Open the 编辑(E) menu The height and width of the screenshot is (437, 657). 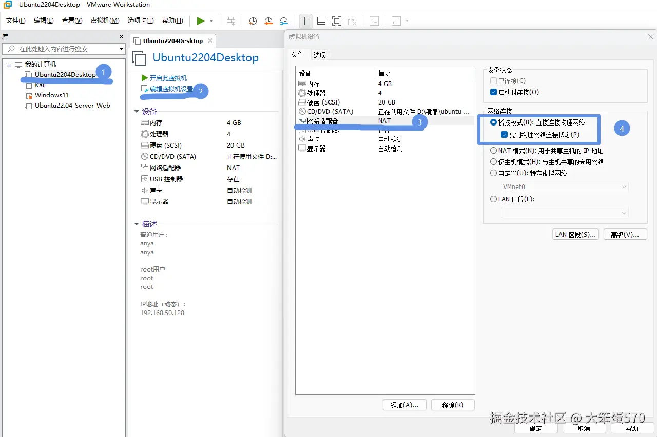click(44, 20)
